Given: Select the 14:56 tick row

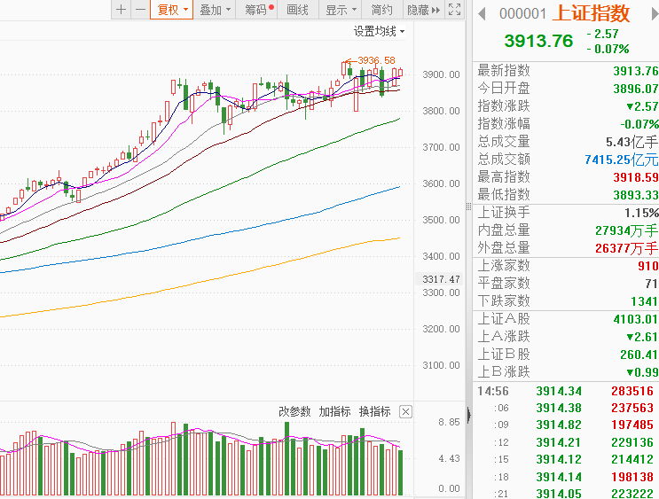Looking at the screenshot, I should (566, 391).
